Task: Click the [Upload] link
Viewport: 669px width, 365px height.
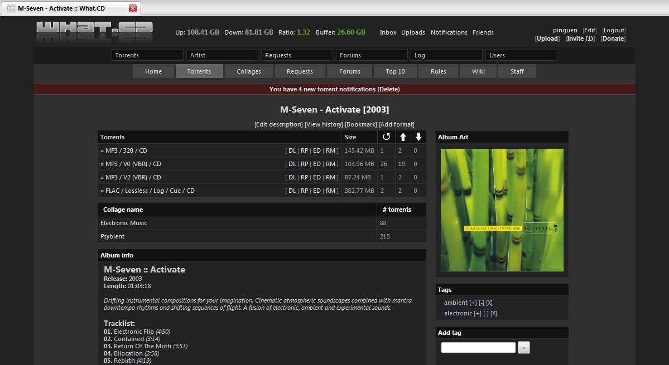Action: 547,39
